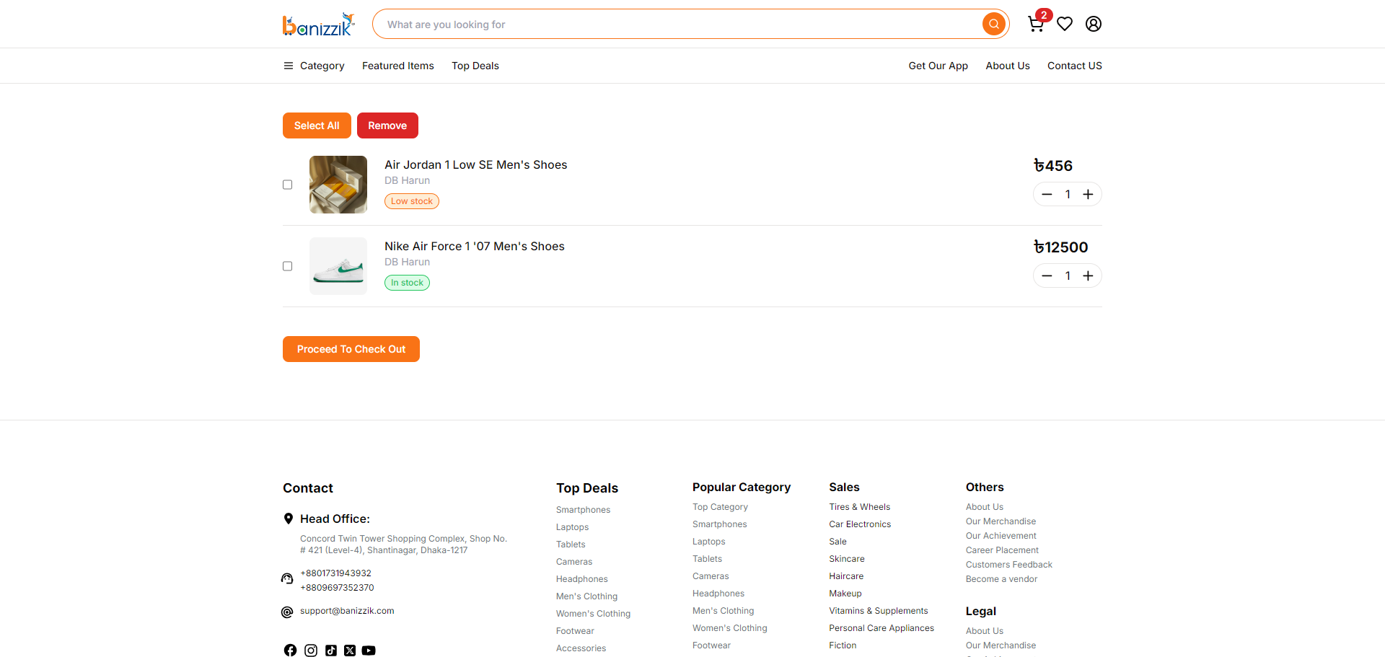The image size is (1385, 657).
Task: Go to Featured Items
Action: tap(398, 66)
